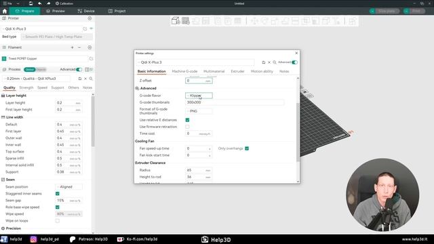Edit the Qidi X-Plus 3 printer preset icon
The image size is (434, 244).
[85, 28]
